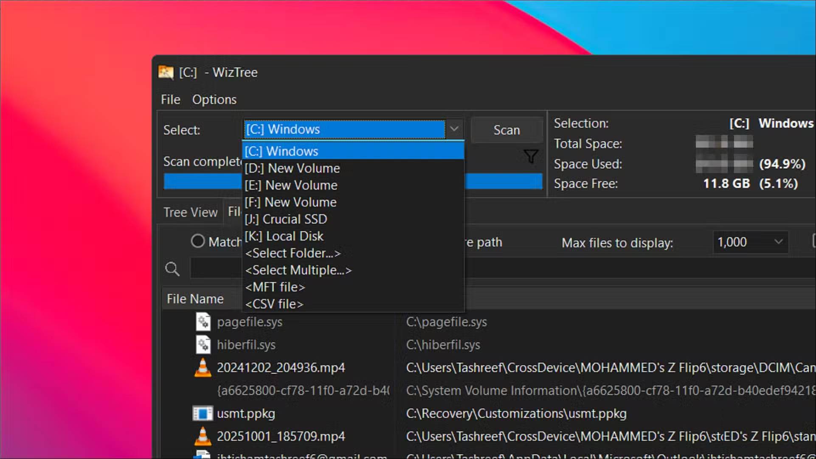Click the VLC cone icon beside 20241202_204936.mp4
This screenshot has width=816, height=459.
tap(203, 368)
